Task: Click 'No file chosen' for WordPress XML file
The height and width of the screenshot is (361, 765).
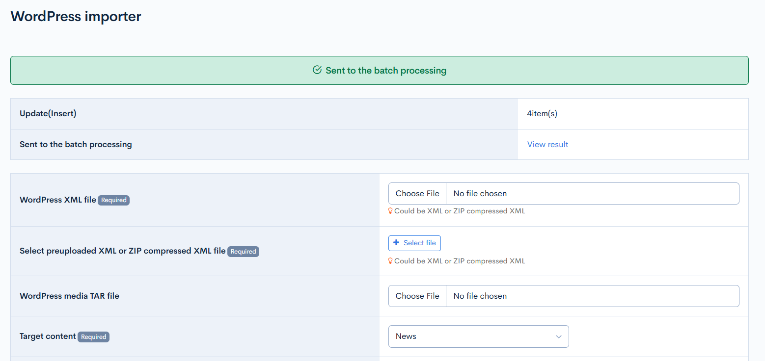Action: click(x=480, y=193)
